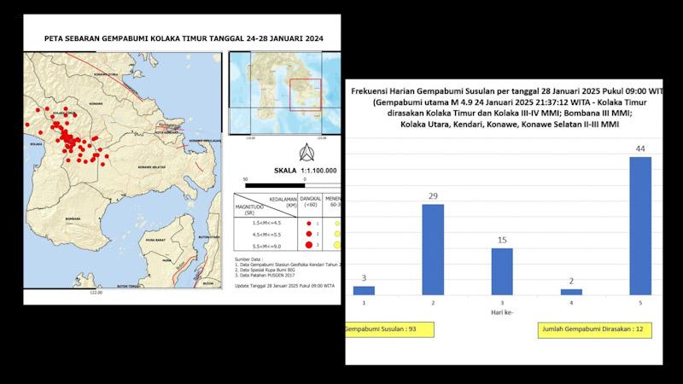Click the small red dot for 1.5<M<=4.5

click(309, 224)
